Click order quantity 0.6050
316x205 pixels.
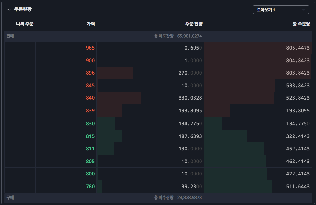(193, 48)
